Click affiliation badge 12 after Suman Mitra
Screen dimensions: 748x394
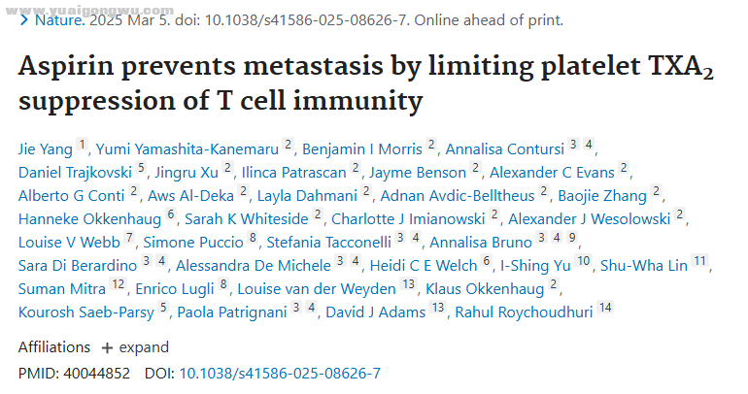click(118, 284)
